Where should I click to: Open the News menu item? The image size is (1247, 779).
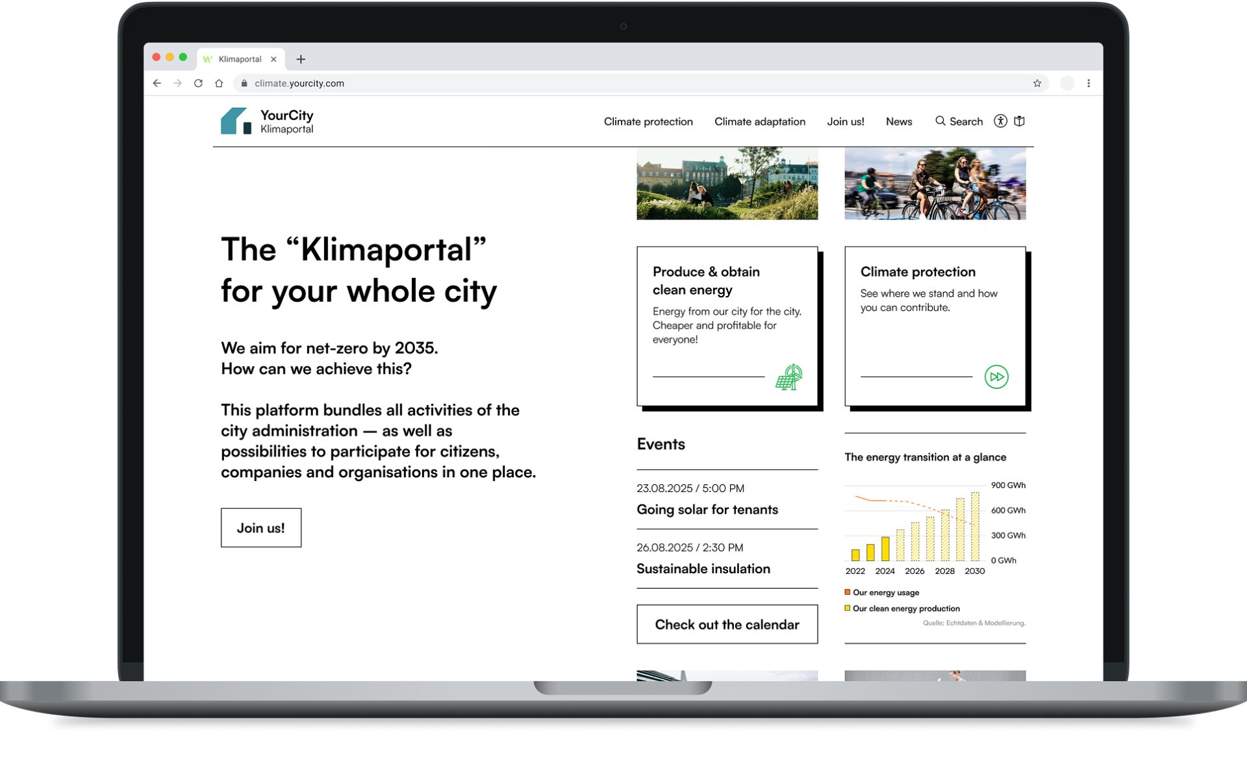[898, 121]
